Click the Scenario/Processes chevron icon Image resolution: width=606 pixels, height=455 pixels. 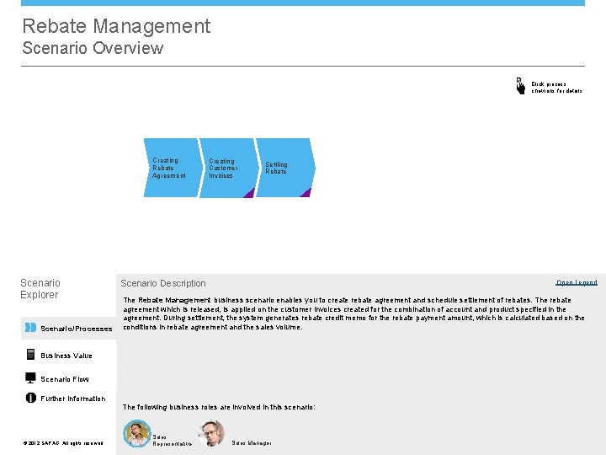pyautogui.click(x=30, y=327)
